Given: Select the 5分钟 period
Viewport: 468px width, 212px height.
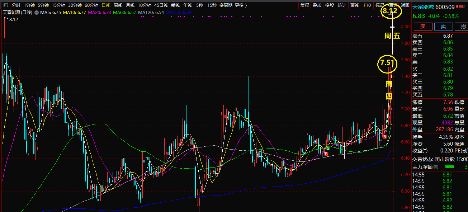Looking at the screenshot, I should coord(43,5).
